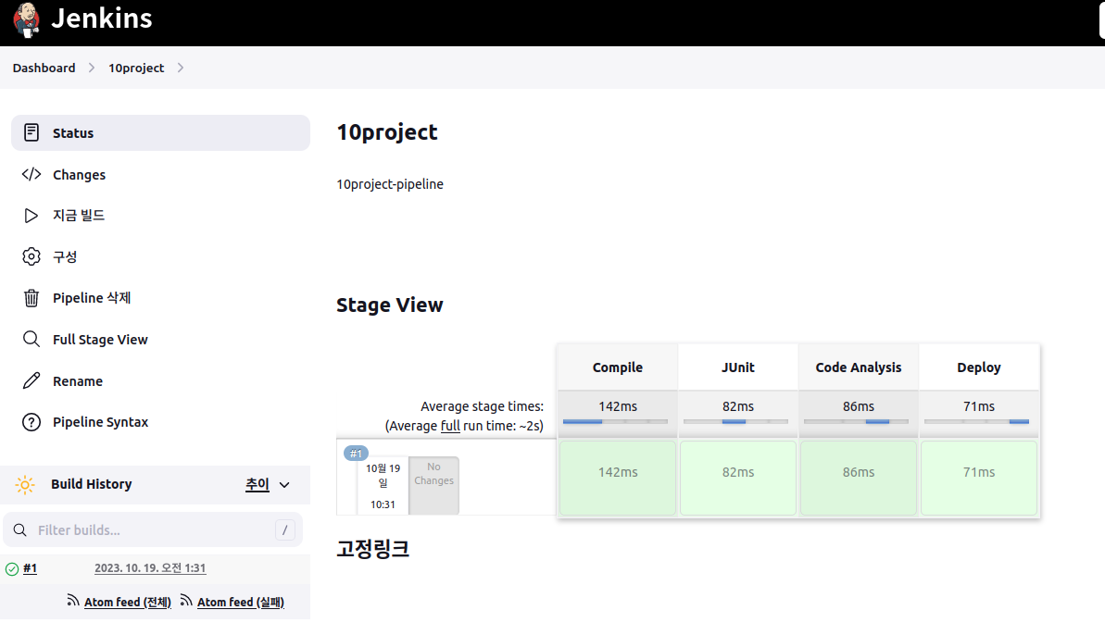Open the 추이 trend link

[257, 484]
